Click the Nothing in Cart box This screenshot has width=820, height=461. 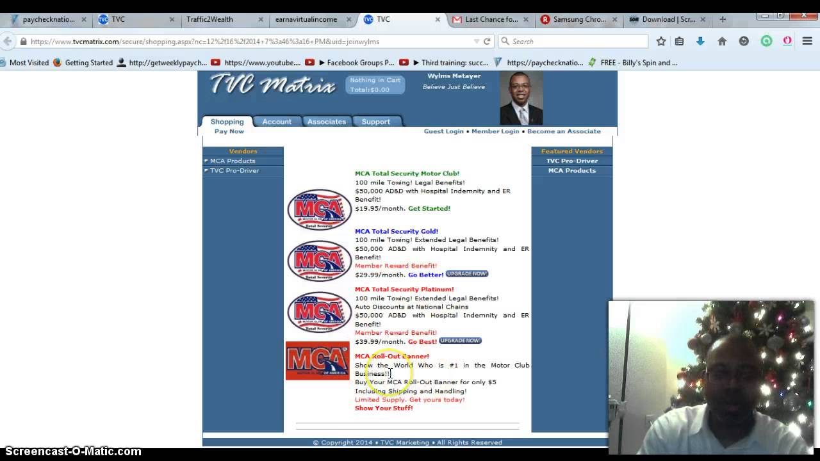pyautogui.click(x=375, y=85)
